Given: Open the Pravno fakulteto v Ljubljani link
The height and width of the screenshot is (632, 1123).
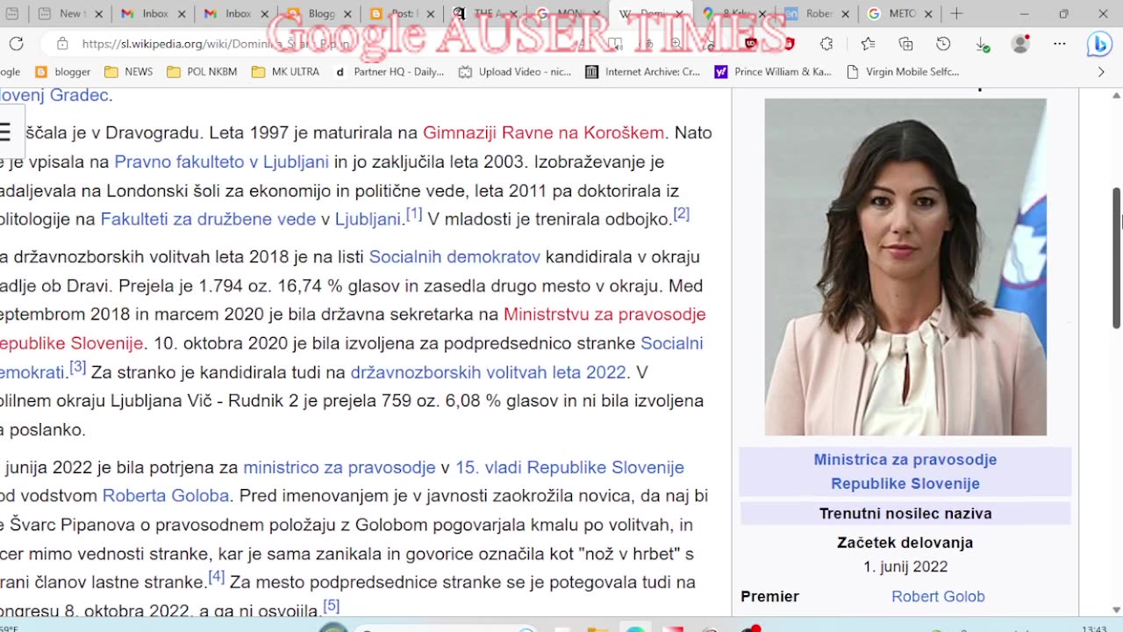Looking at the screenshot, I should tap(221, 162).
